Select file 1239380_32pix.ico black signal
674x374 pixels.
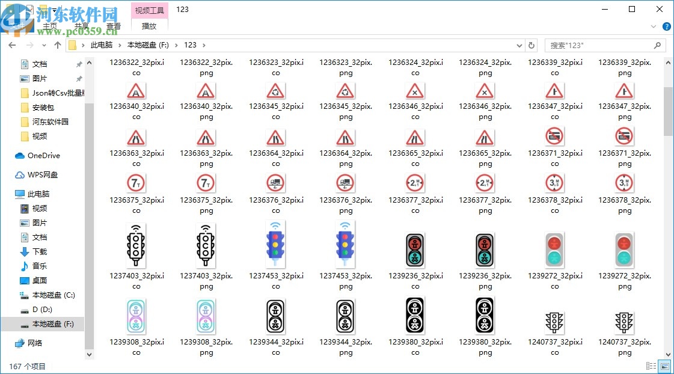[x=415, y=326]
